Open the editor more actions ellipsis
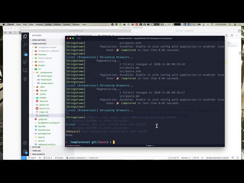The width and height of the screenshot is (244, 183). tap(237, 35)
